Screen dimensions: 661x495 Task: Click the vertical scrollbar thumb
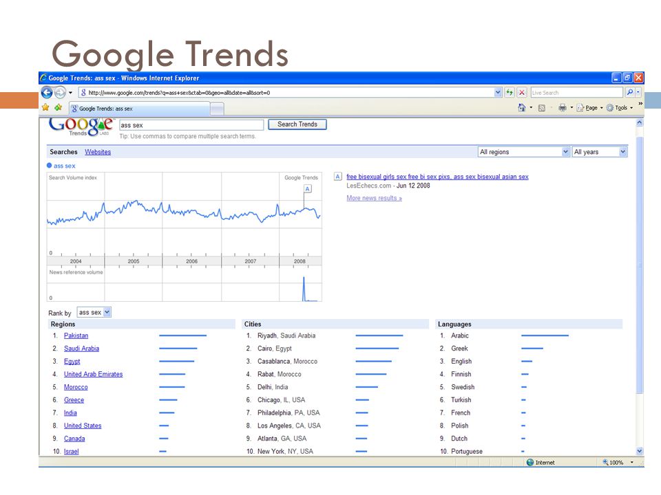pyautogui.click(x=640, y=265)
